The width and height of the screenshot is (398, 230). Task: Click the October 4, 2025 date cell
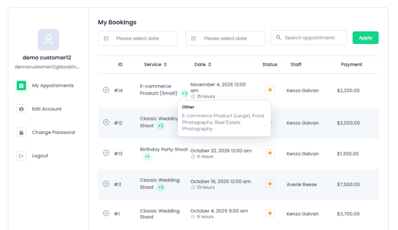tap(219, 211)
